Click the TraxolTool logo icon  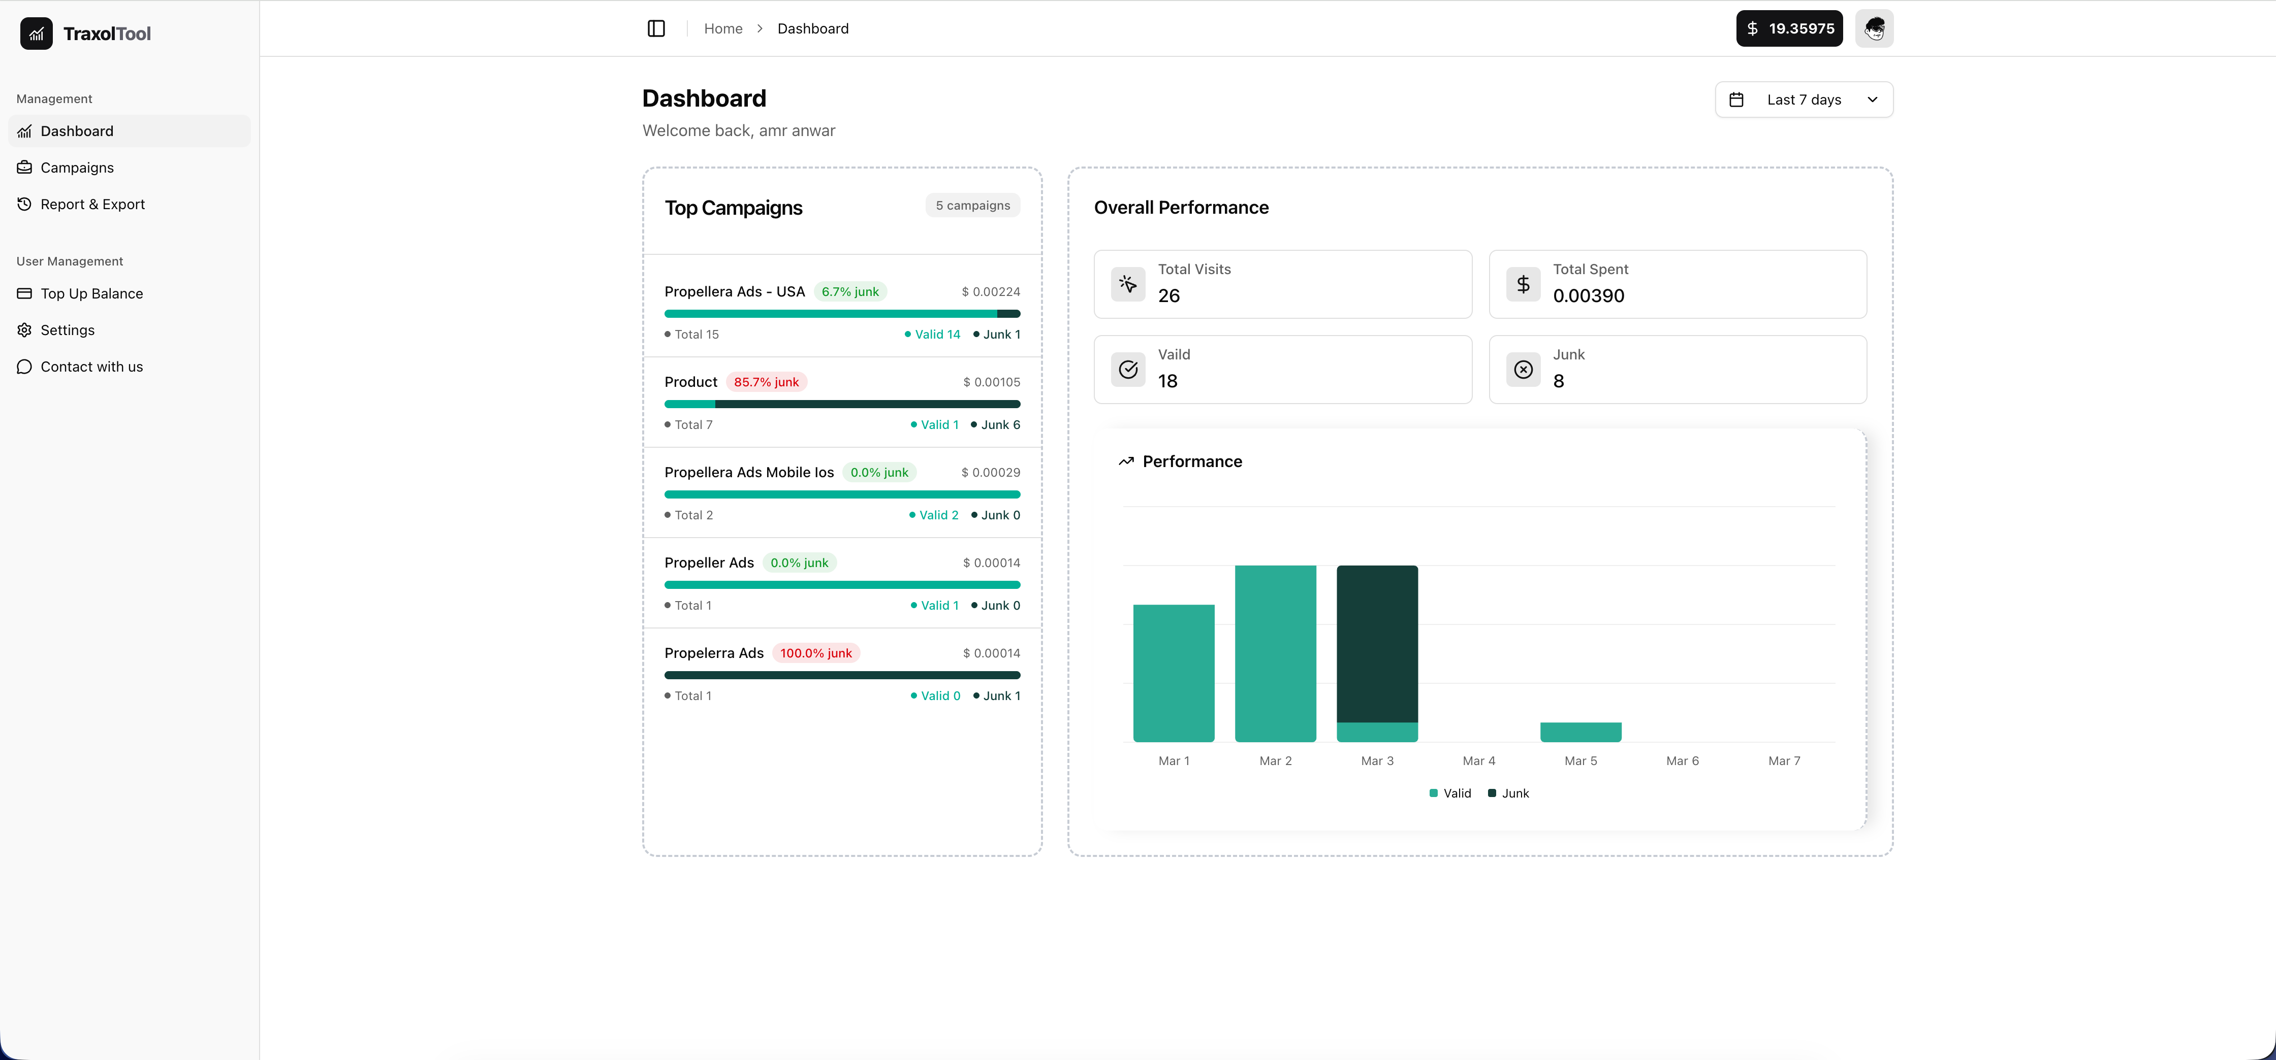[36, 34]
